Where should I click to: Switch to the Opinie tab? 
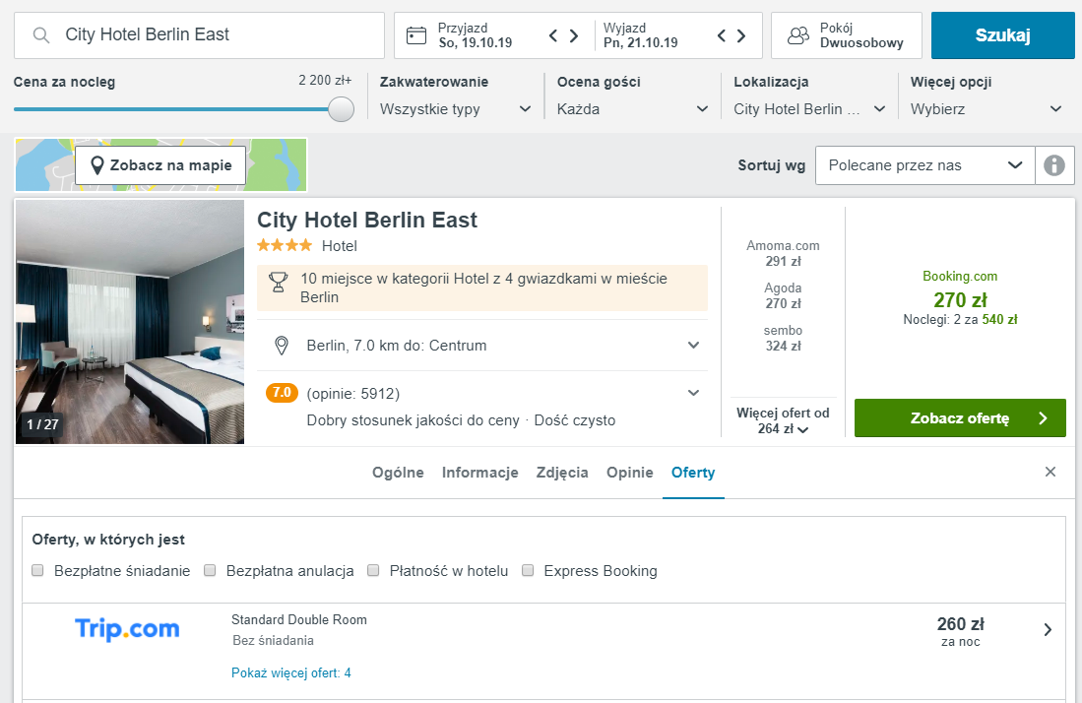pos(629,473)
